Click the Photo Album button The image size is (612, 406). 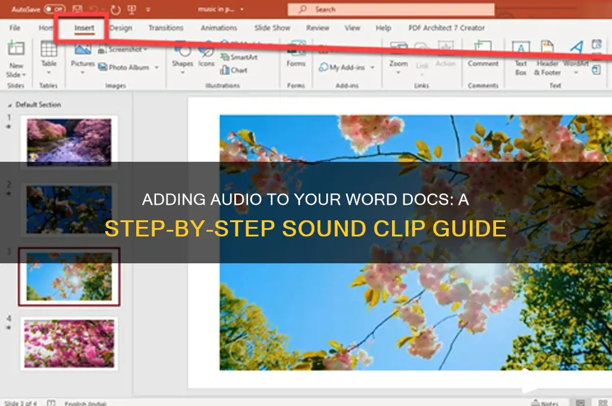(x=123, y=67)
